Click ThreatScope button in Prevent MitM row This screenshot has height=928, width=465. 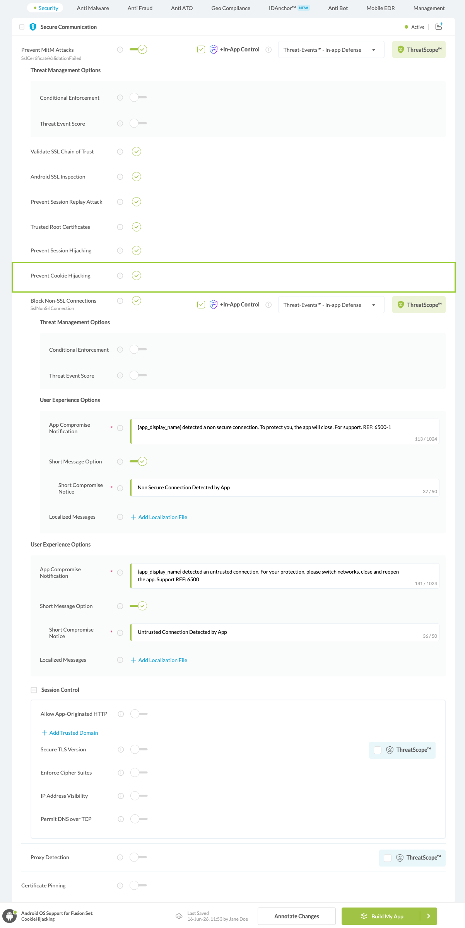[419, 49]
